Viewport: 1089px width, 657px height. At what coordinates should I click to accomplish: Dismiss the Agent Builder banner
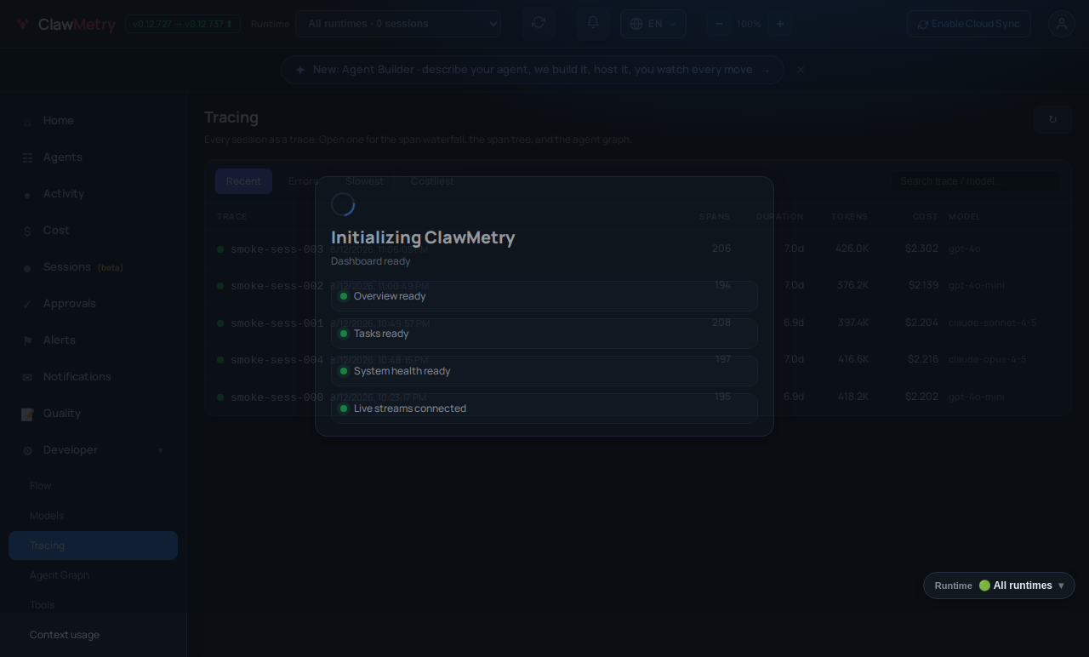(x=801, y=70)
